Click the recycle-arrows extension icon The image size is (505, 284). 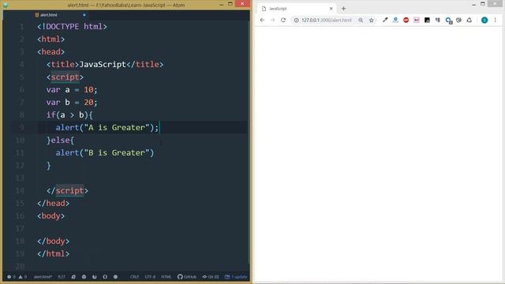pyautogui.click(x=469, y=20)
